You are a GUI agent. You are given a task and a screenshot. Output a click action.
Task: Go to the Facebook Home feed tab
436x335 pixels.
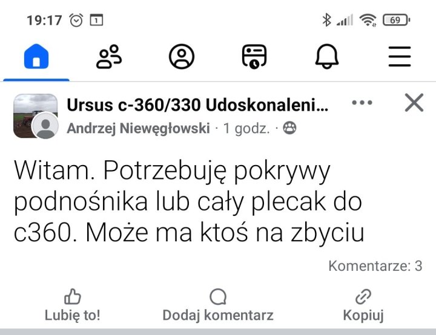pyautogui.click(x=36, y=57)
